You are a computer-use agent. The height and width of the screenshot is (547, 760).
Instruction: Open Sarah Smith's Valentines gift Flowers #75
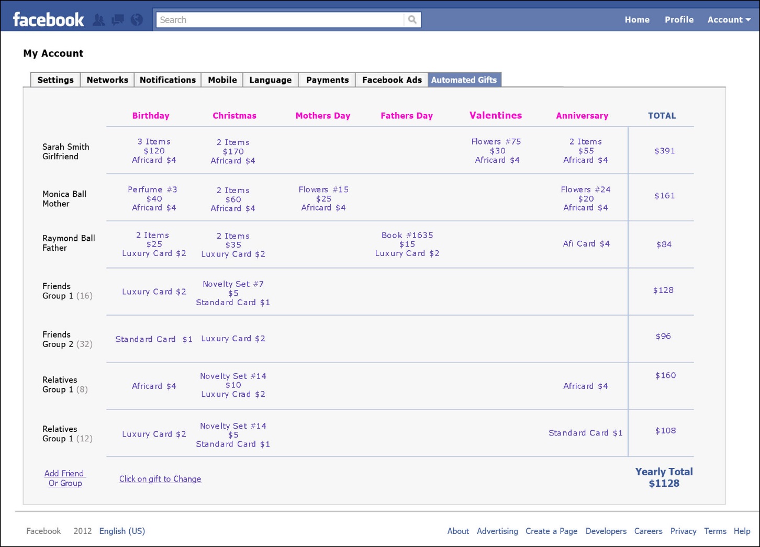[497, 151]
